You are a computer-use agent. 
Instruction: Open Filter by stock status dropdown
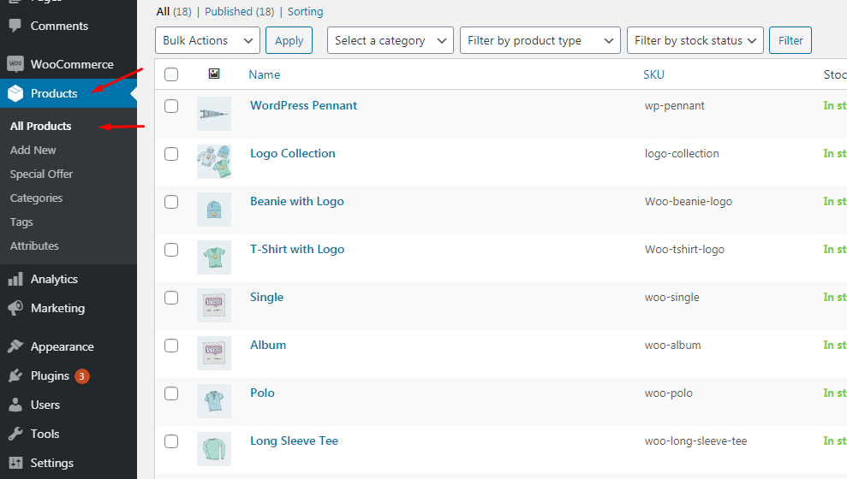[x=695, y=40]
